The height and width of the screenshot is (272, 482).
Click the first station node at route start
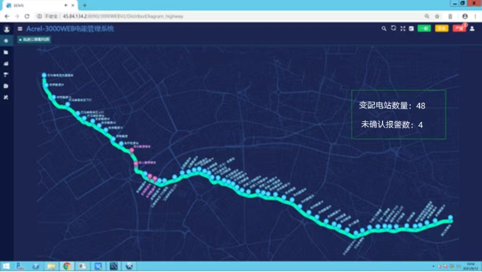click(44, 75)
